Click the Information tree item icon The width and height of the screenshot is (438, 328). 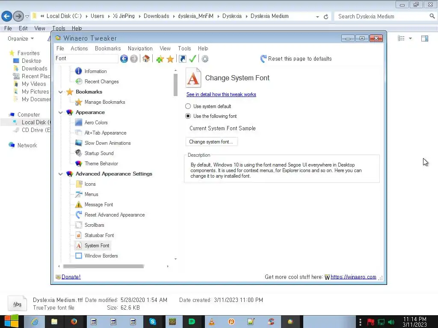click(x=79, y=71)
